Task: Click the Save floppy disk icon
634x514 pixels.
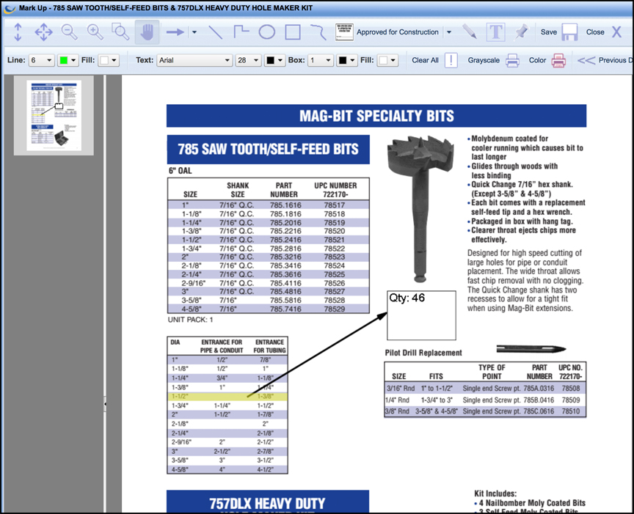Action: point(569,32)
